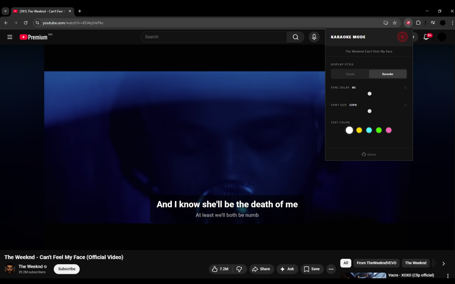Select The Weeknd filter chip
This screenshot has height=284, width=455.
pos(416,263)
